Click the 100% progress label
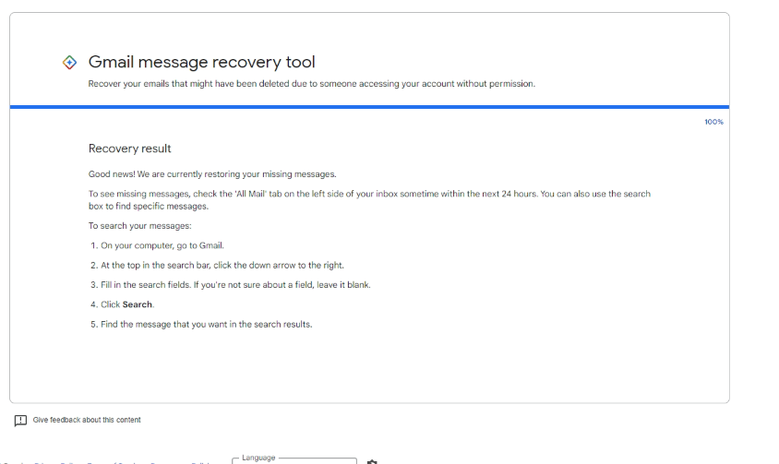Image resolution: width=779 pixels, height=464 pixels. click(713, 122)
